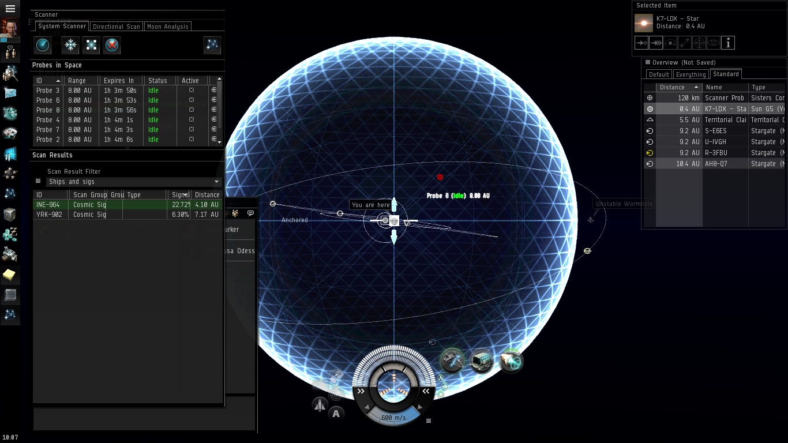This screenshot has width=788, height=443.
Task: Sort probes by Expires In column header
Action: [x=121, y=81]
